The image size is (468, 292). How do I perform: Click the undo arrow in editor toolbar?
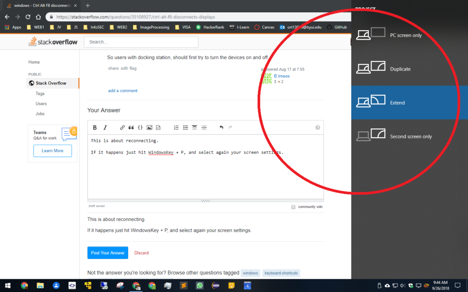pos(221,128)
